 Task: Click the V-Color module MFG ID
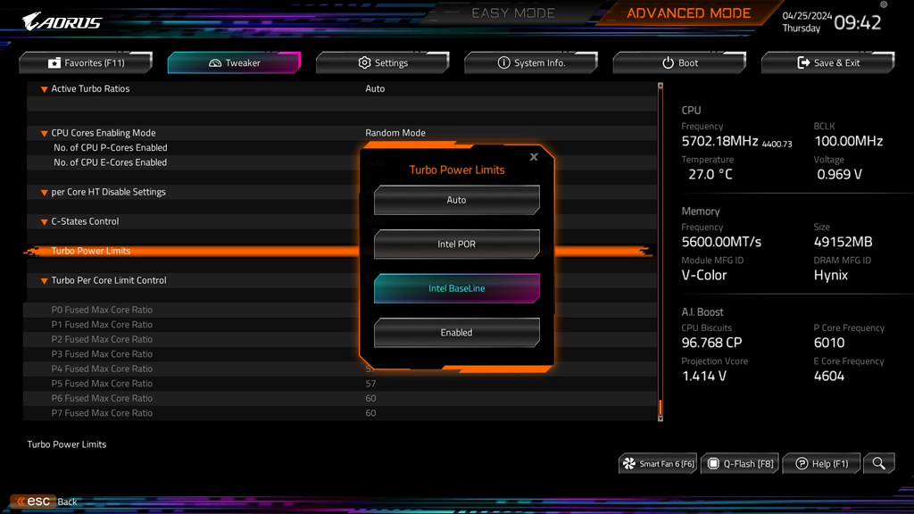pyautogui.click(x=704, y=275)
